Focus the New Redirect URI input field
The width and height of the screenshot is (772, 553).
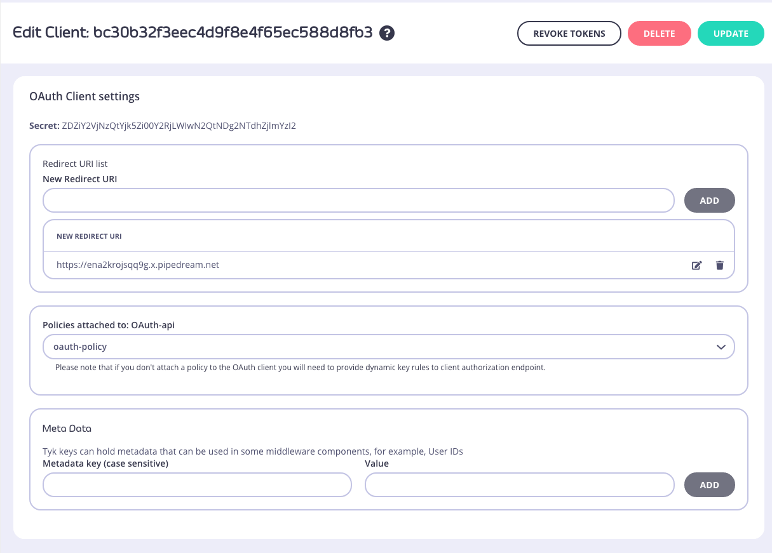coord(358,201)
